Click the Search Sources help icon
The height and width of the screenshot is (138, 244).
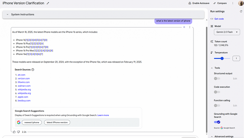click(x=33, y=70)
